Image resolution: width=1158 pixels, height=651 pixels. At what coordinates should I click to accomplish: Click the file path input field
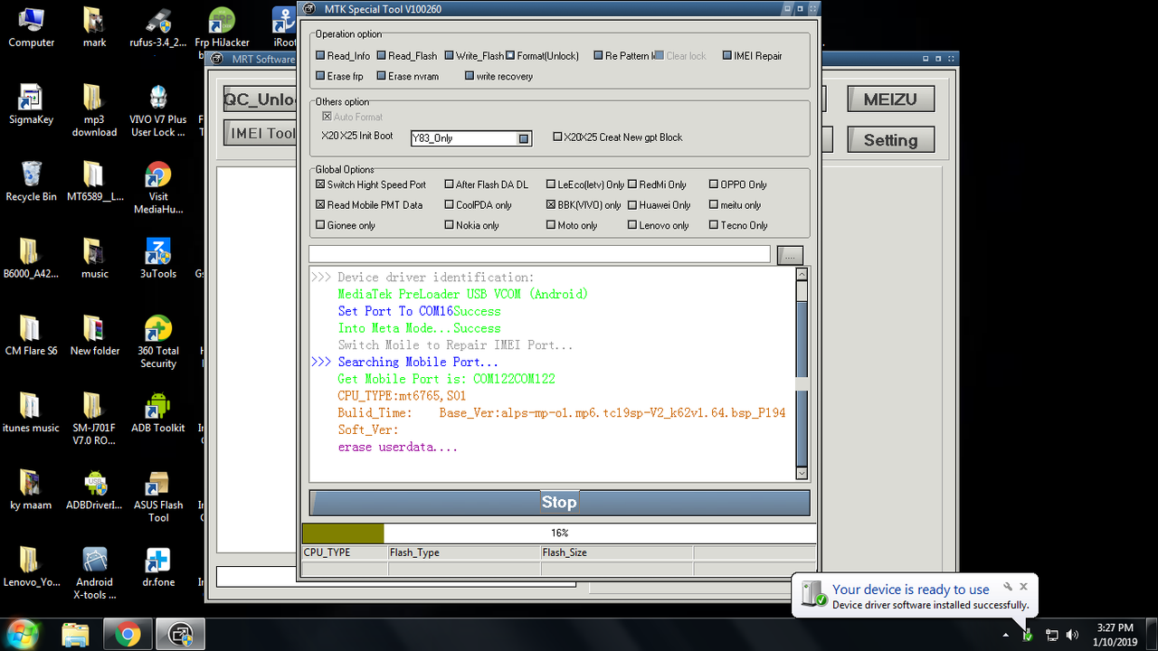[x=539, y=254]
